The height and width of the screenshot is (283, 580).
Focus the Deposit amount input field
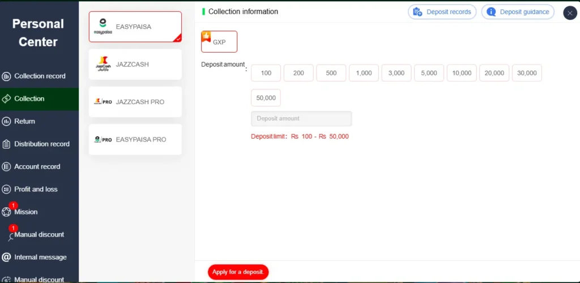pos(301,119)
